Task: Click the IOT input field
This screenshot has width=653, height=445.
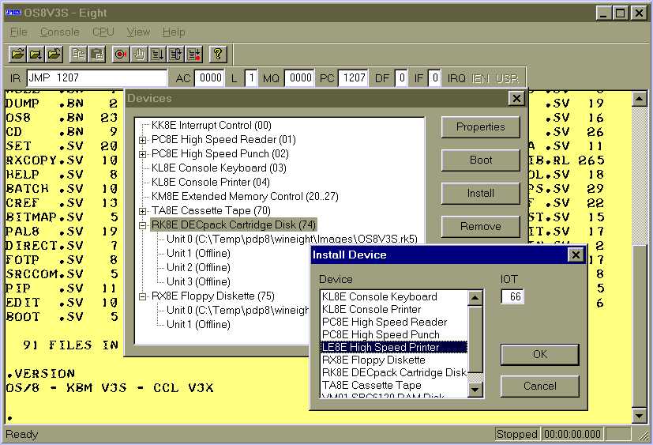Action: pos(512,296)
